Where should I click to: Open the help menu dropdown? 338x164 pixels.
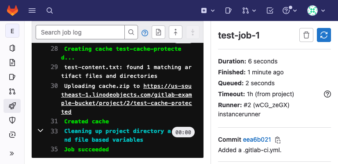click(290, 10)
